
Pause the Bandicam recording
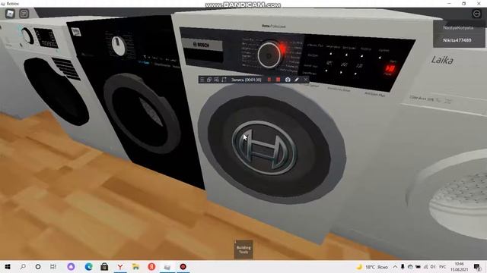pos(269,80)
